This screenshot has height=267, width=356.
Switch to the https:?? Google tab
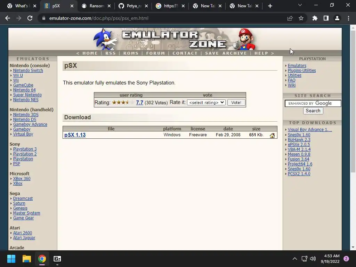[167, 6]
